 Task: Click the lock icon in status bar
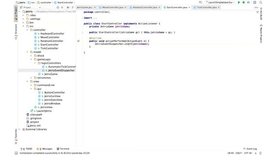point(256,153)
